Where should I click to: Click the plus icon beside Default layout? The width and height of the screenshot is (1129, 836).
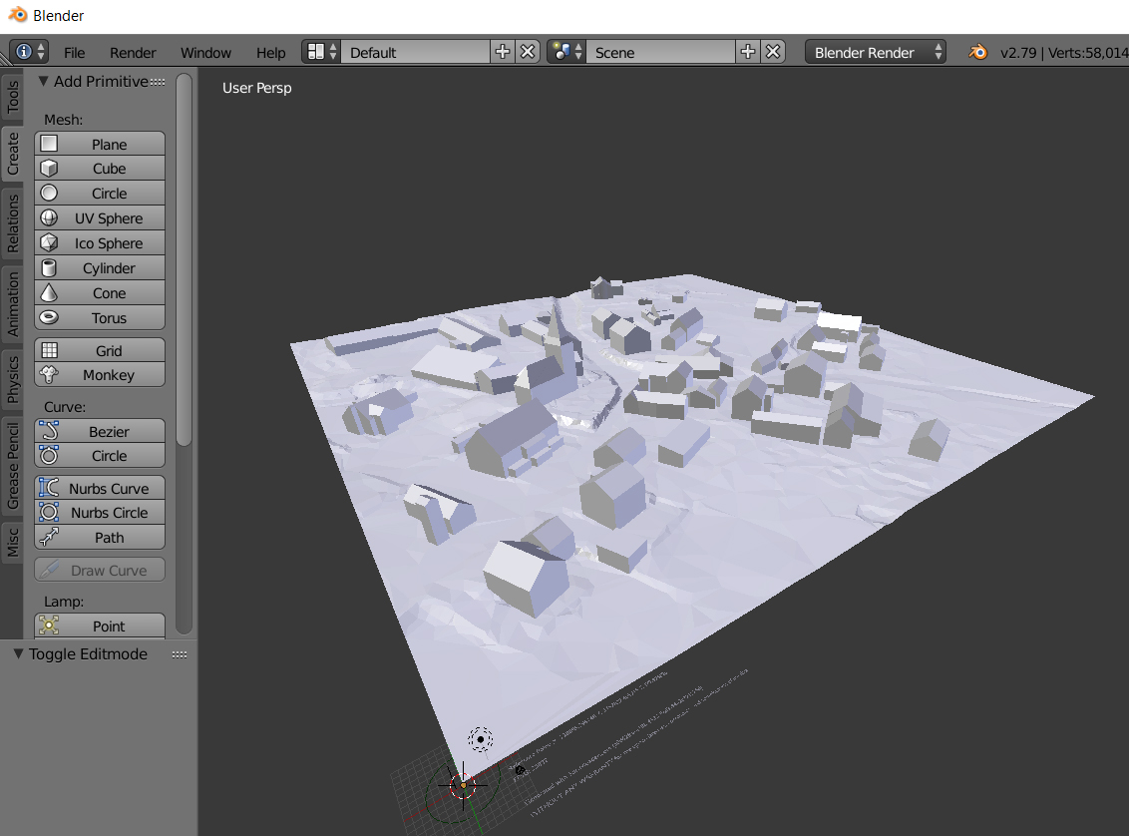coord(503,52)
